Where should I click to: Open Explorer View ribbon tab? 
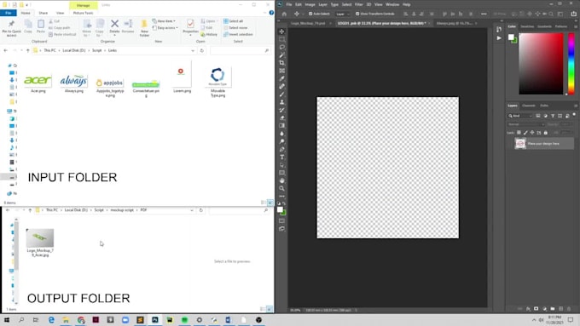point(60,13)
